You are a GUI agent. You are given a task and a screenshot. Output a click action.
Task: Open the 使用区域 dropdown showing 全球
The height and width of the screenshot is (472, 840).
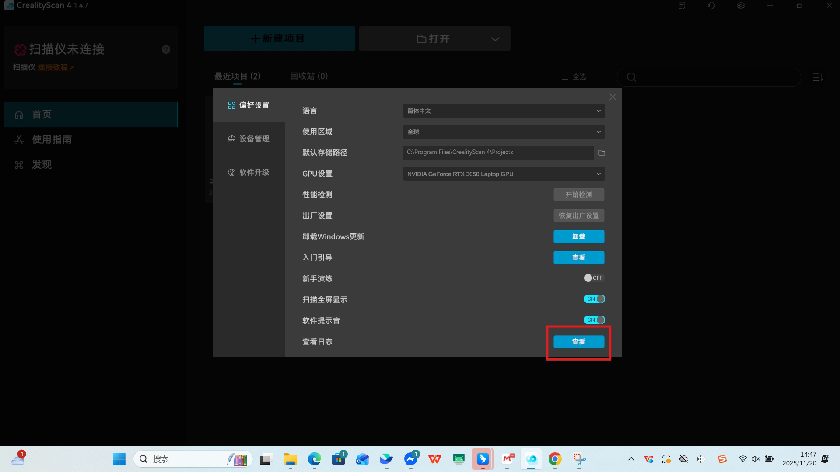(504, 132)
